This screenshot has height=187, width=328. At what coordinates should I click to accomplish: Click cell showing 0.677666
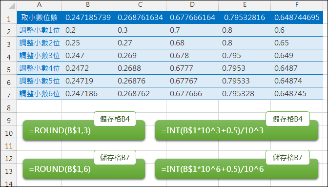[x=192, y=94]
